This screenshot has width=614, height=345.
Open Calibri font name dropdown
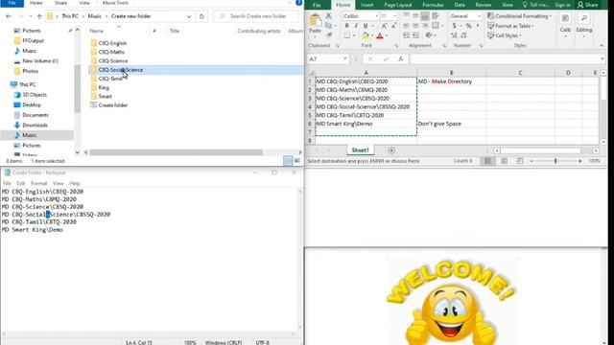377,16
